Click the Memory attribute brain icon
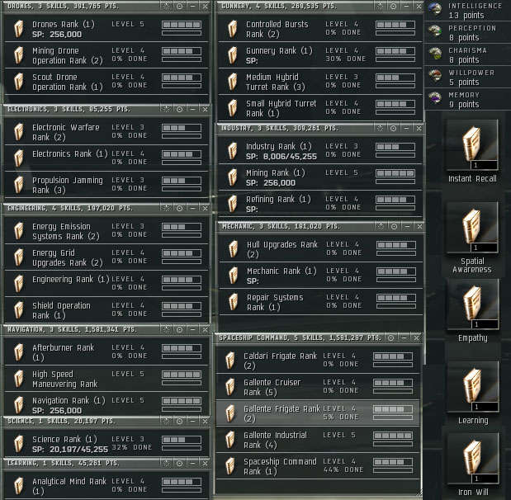 click(x=435, y=97)
